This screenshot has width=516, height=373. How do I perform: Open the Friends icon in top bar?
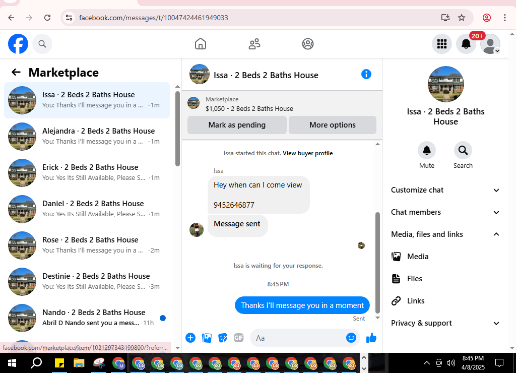[x=254, y=44]
